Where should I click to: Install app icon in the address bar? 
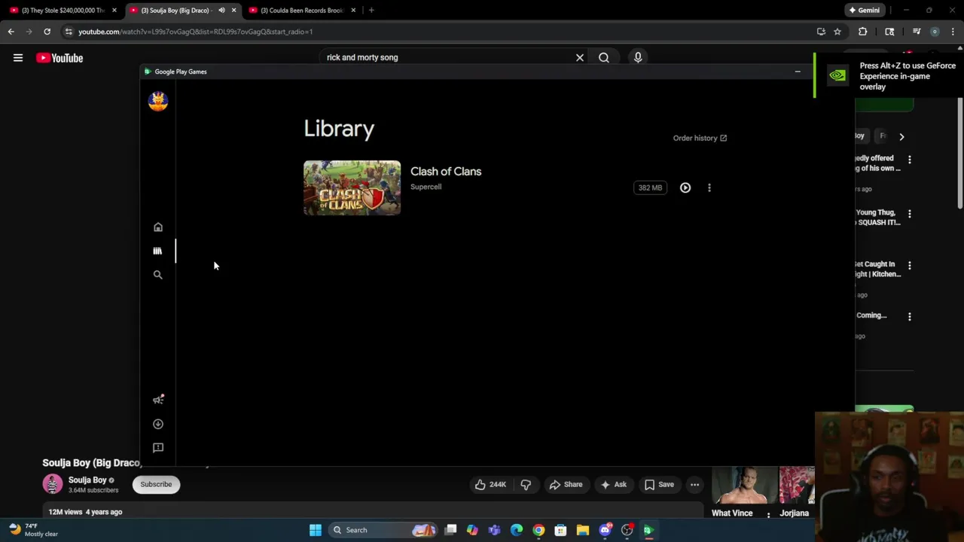(821, 32)
